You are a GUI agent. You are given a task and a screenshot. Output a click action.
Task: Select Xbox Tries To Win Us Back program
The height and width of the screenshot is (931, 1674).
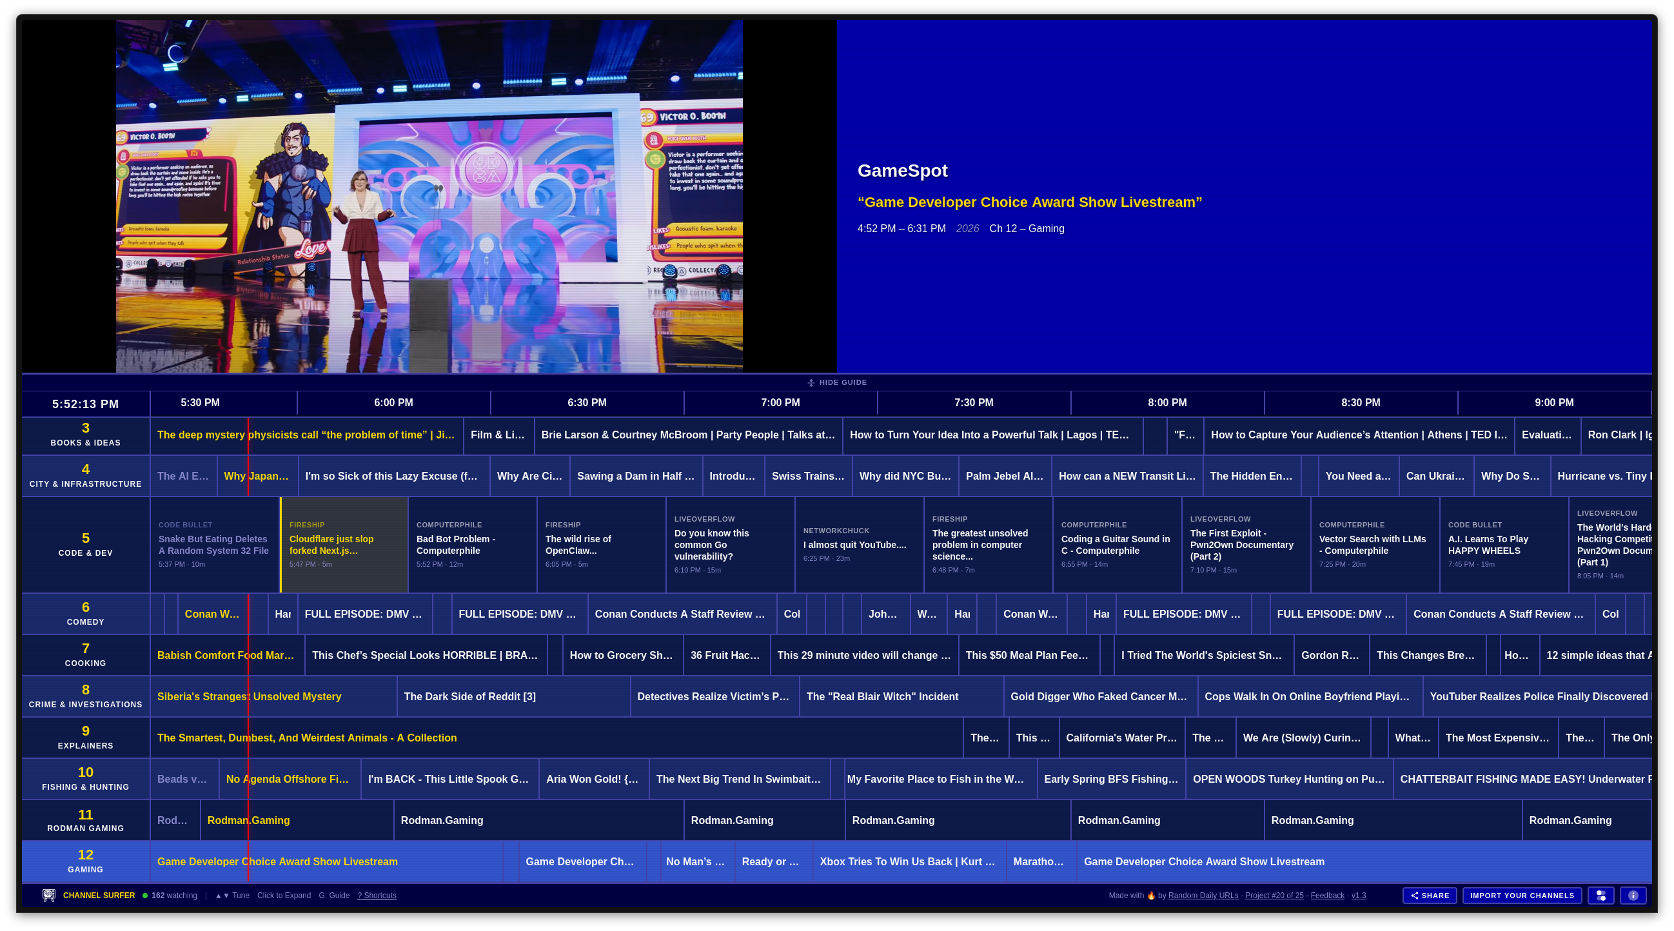click(x=908, y=861)
